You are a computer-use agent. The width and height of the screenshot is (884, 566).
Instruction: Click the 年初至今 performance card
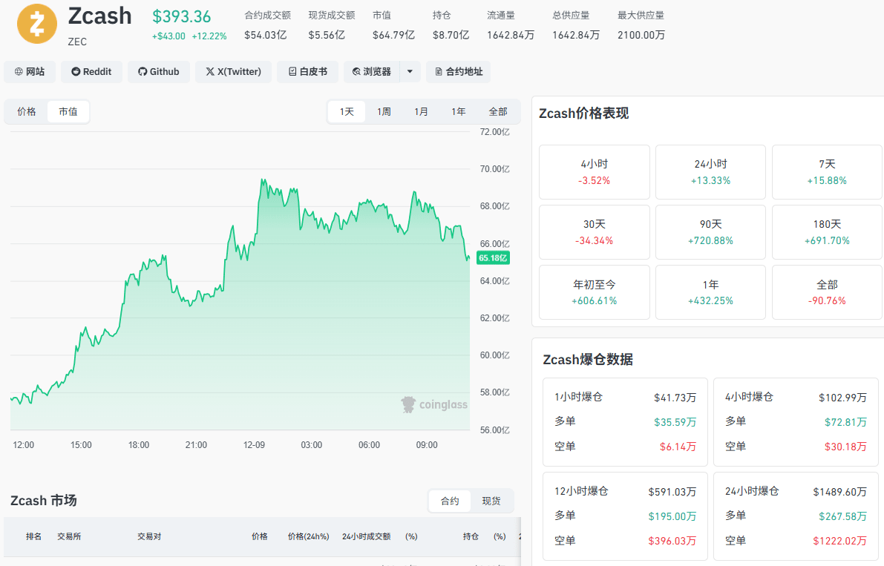[x=595, y=292]
